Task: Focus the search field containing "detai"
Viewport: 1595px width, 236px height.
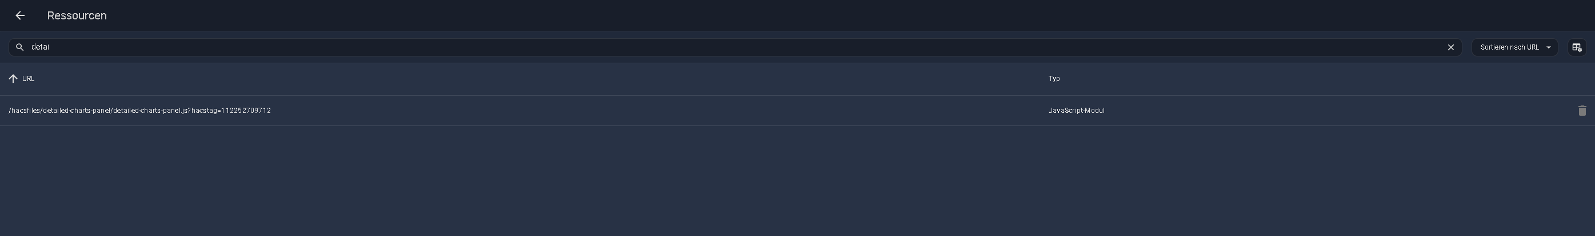Action: 40,47
